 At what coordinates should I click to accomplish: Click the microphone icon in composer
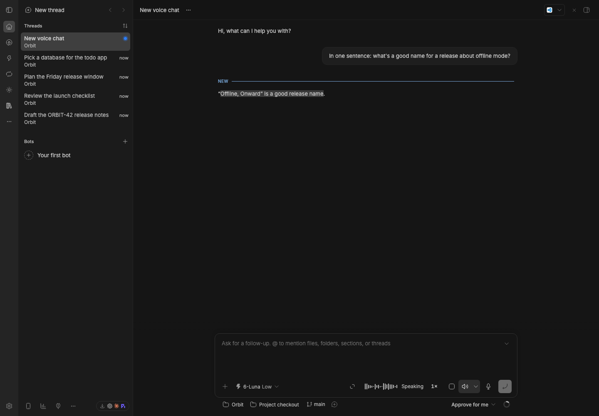point(488,386)
